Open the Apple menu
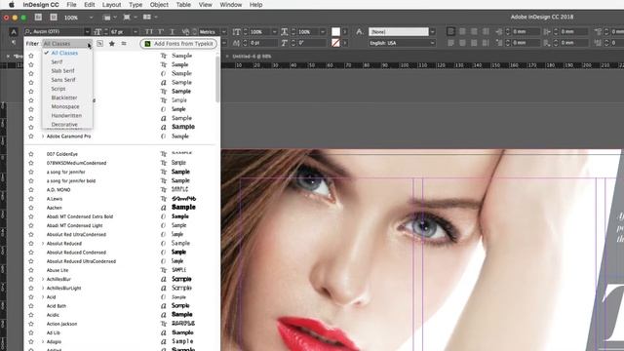Screen dimensions: 624x351 point(11,5)
